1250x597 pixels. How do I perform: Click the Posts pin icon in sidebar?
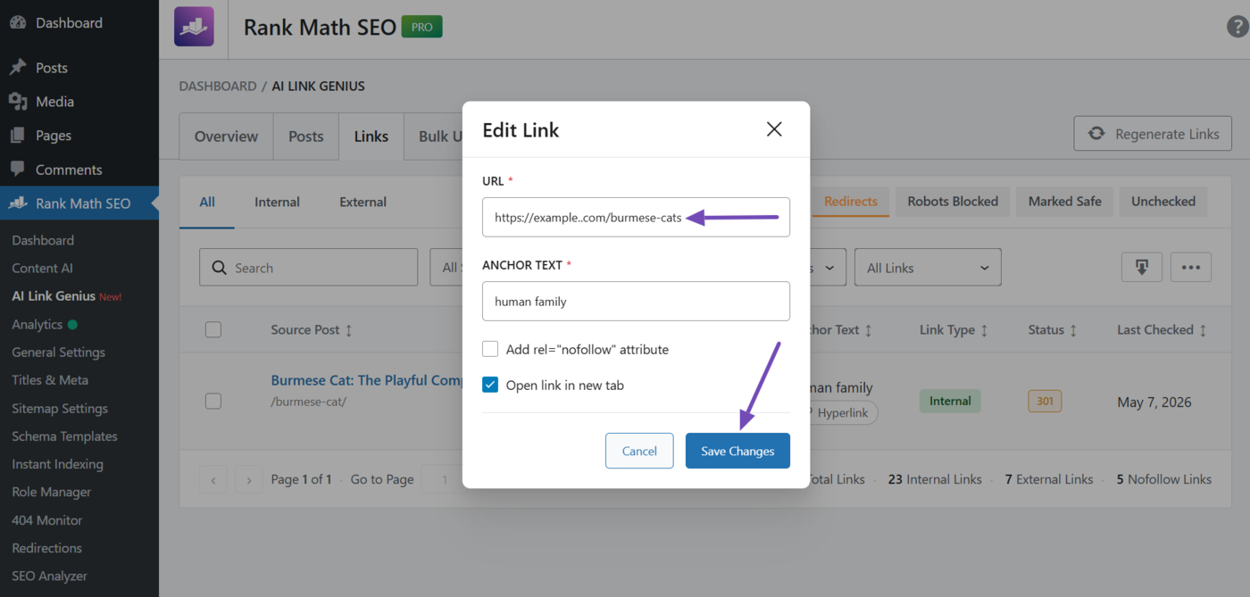click(18, 68)
